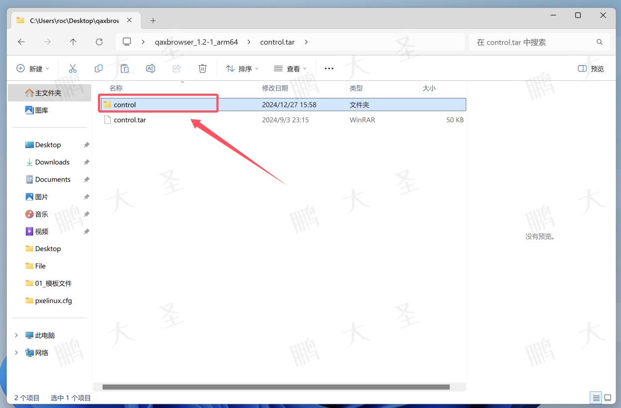Go up one folder level arrow
The width and height of the screenshot is (621, 408).
(73, 42)
